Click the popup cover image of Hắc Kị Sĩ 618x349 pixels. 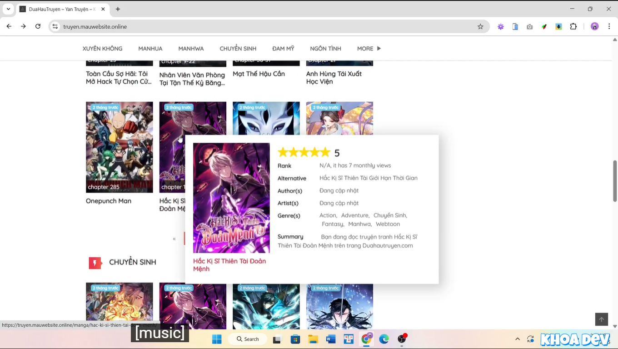click(x=231, y=198)
